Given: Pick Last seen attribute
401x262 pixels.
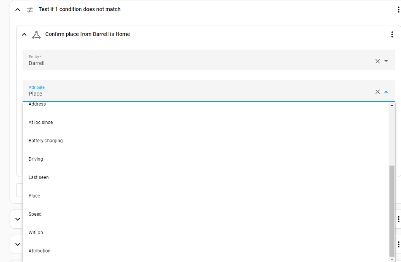Looking at the screenshot, I should pyautogui.click(x=39, y=177).
